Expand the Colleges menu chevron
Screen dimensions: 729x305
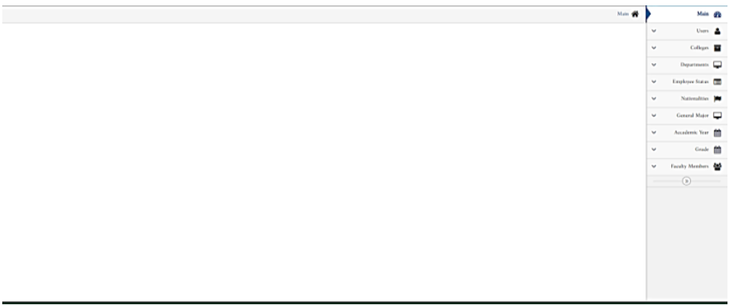(654, 48)
